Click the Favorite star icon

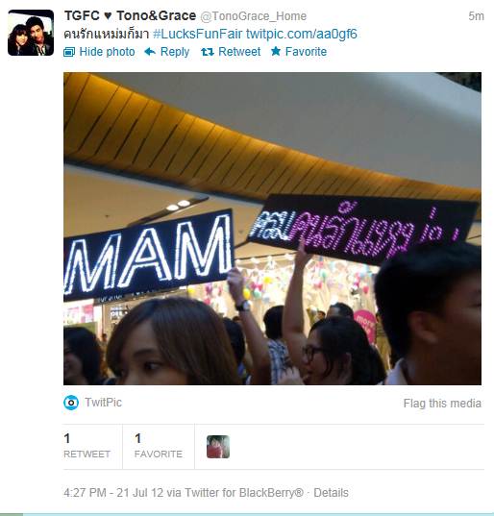click(276, 51)
